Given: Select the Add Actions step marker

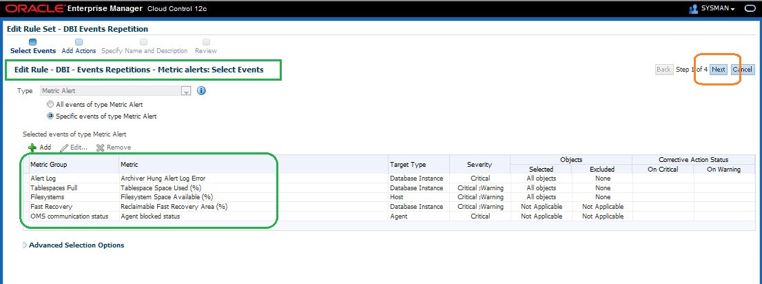Looking at the screenshot, I should [x=79, y=42].
